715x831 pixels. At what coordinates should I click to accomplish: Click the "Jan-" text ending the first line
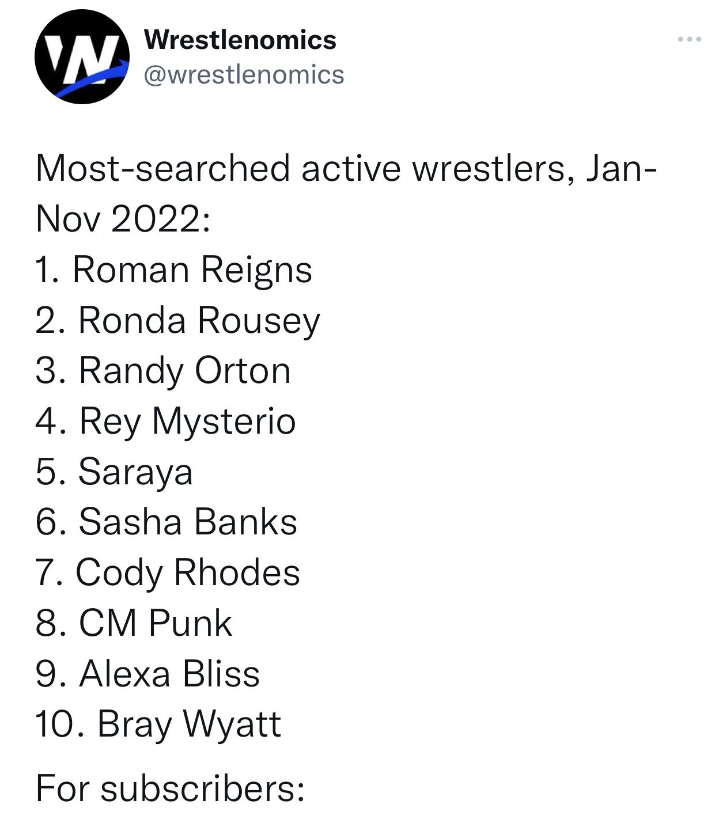click(x=621, y=169)
